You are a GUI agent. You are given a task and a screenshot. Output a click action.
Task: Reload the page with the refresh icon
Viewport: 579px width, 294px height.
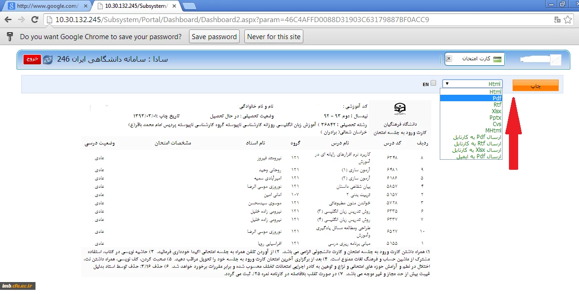[35, 20]
